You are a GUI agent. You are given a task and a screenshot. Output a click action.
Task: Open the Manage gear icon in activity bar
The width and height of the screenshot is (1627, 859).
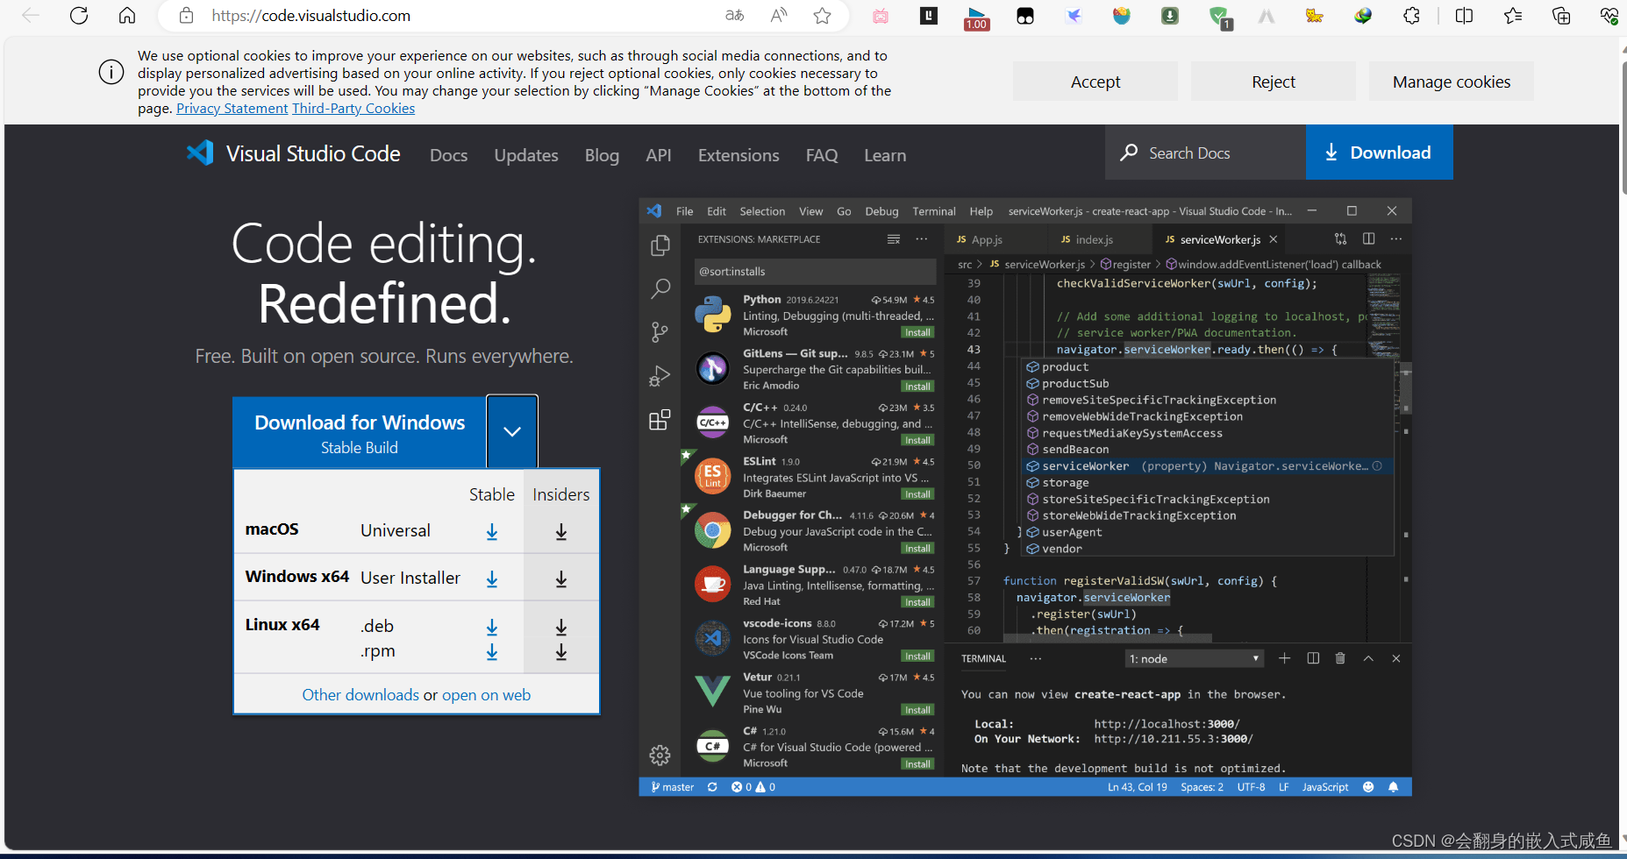pyautogui.click(x=660, y=755)
